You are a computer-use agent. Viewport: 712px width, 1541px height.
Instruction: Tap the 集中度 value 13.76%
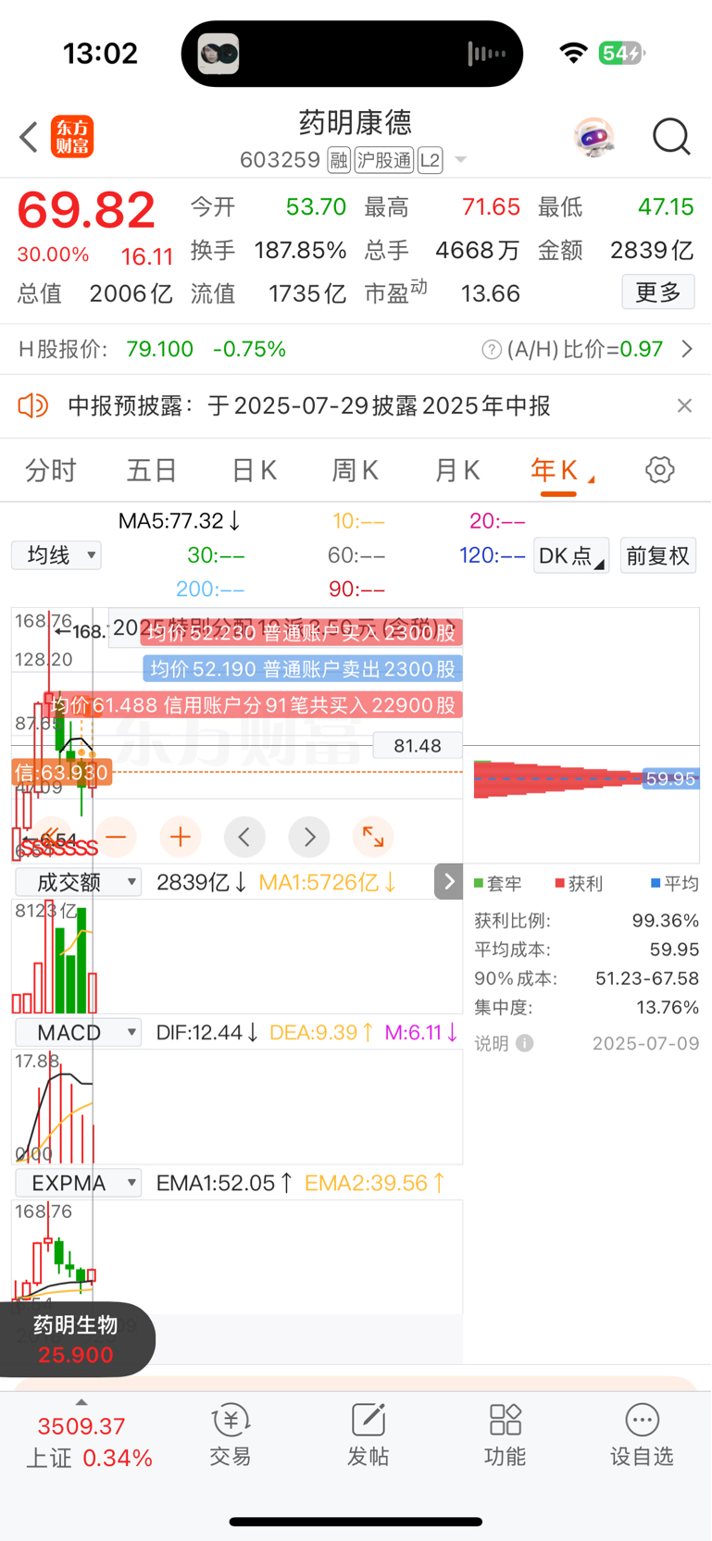668,1007
